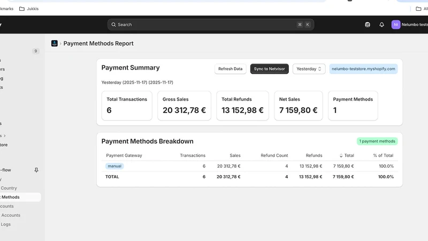428x241 pixels.
Task: Click % of Total column header
Action: coord(383,155)
